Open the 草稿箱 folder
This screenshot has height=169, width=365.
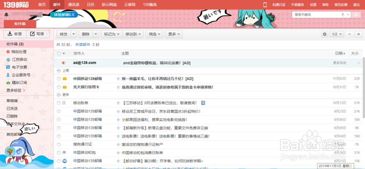(12, 101)
